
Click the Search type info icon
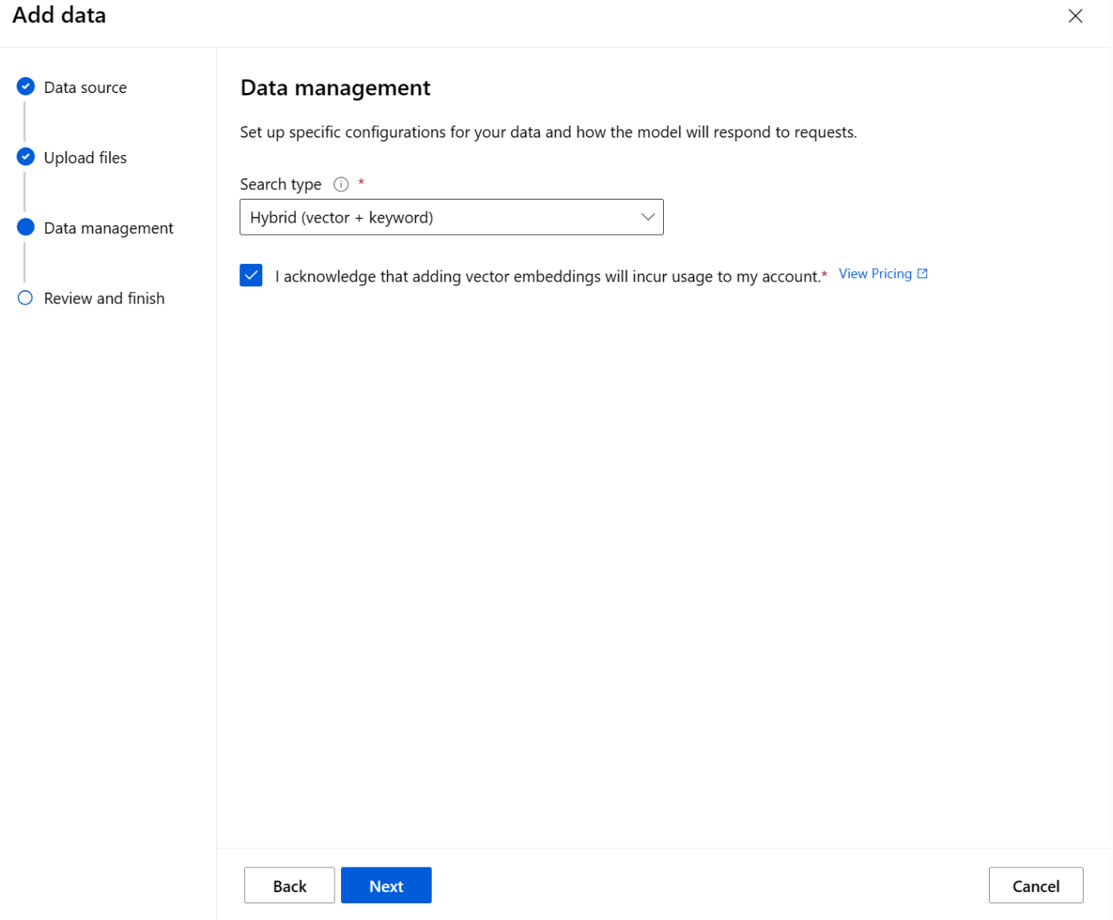tap(341, 184)
